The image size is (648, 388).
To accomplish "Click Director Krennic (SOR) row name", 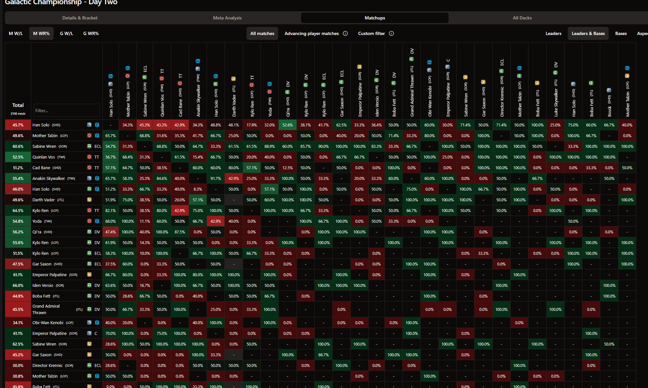I will tap(53, 365).
